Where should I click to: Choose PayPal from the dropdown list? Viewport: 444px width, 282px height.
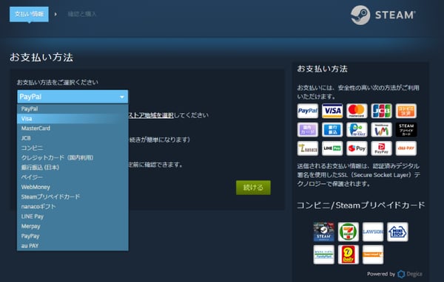point(73,109)
